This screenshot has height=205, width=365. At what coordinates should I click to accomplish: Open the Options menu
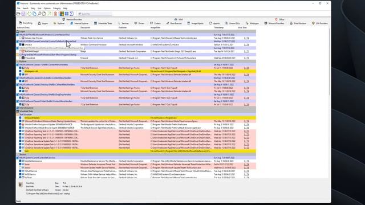pos(47,9)
